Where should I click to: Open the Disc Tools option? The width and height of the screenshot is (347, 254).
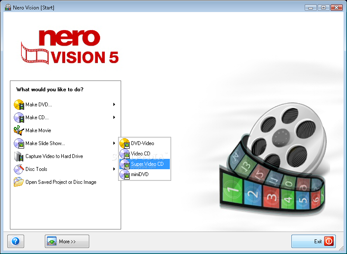(x=65, y=169)
